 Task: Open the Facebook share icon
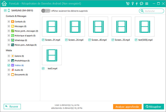[137, 4]
